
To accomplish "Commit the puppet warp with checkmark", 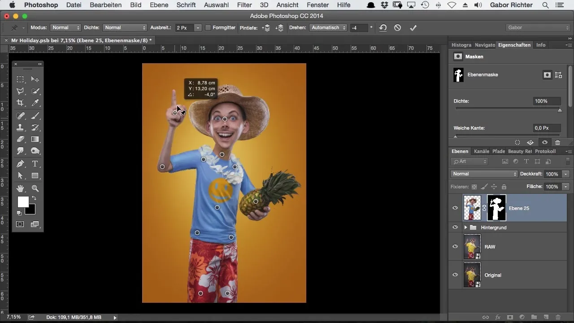I will click(413, 28).
